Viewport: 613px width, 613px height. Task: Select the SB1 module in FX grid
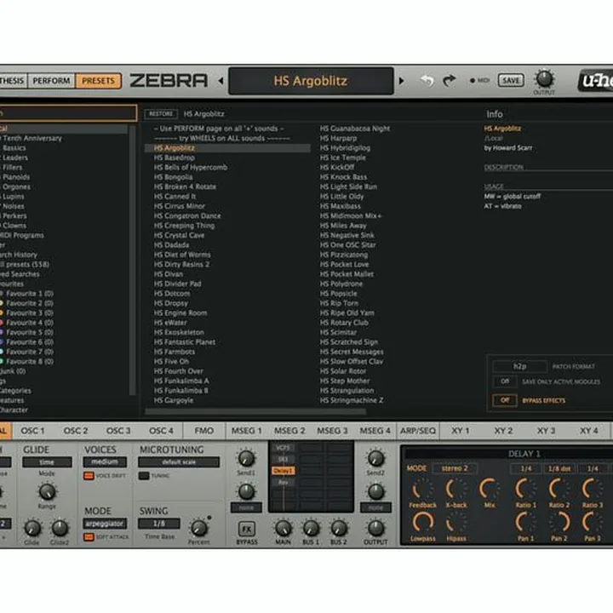(283, 460)
